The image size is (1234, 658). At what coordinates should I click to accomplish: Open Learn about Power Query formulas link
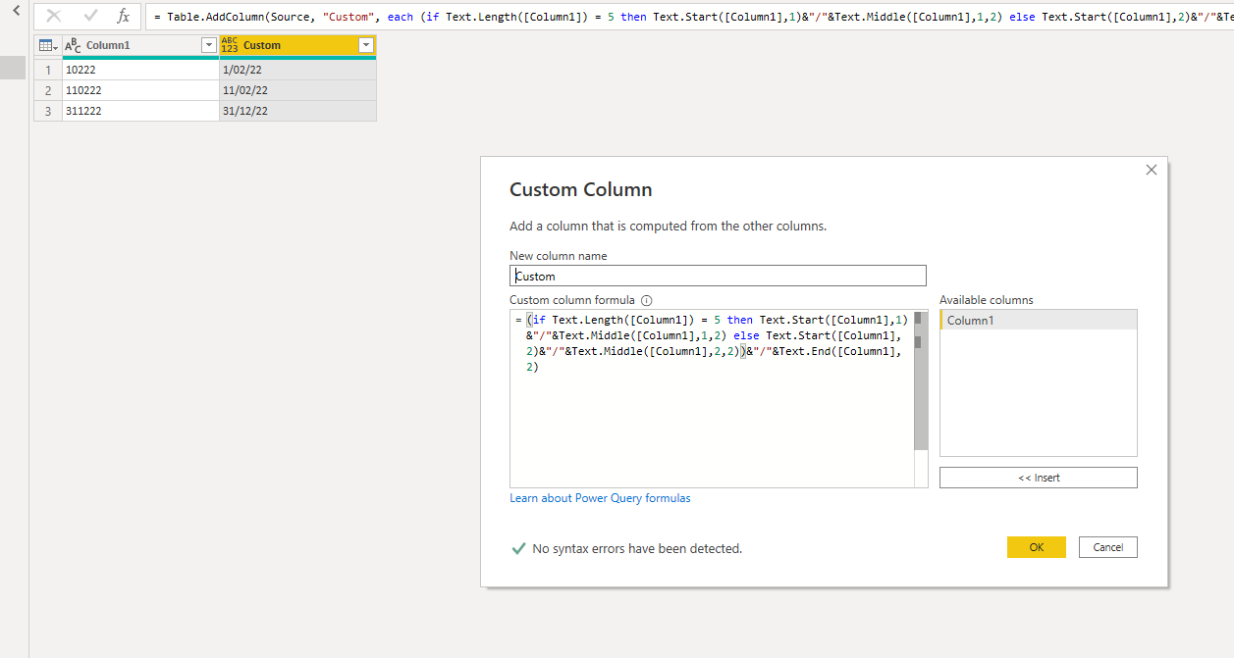tap(600, 498)
